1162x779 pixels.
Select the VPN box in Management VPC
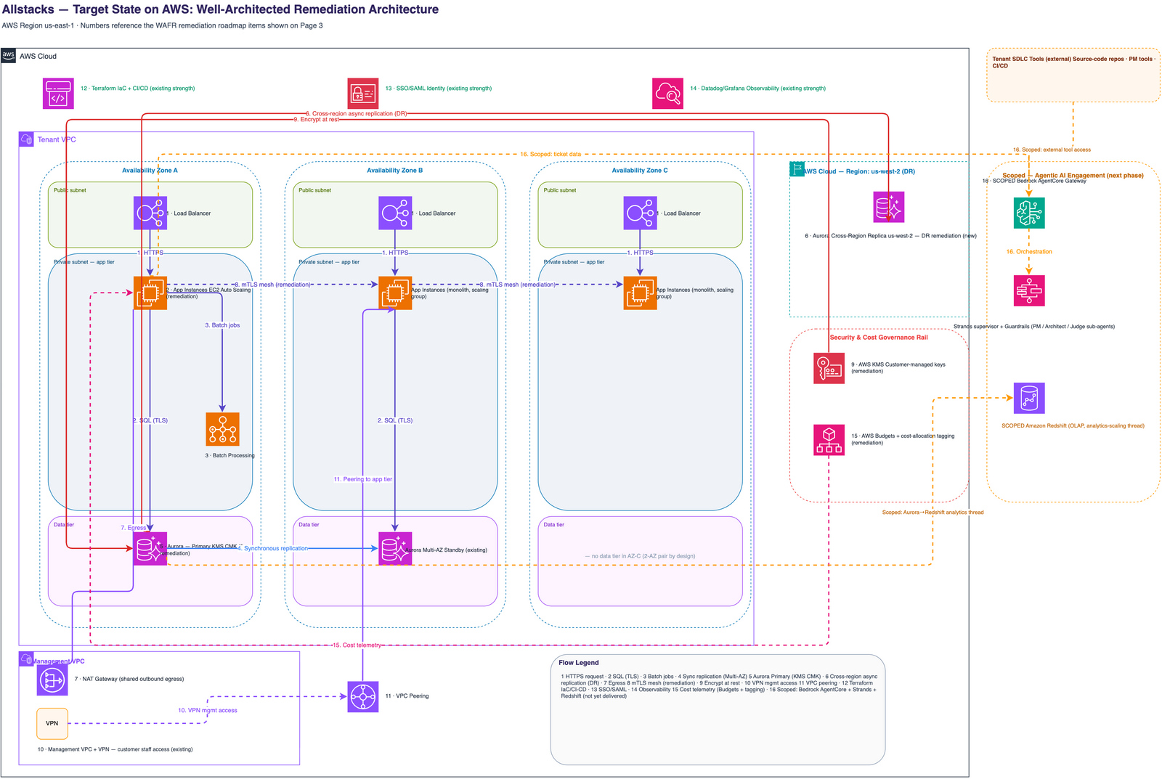click(x=52, y=723)
